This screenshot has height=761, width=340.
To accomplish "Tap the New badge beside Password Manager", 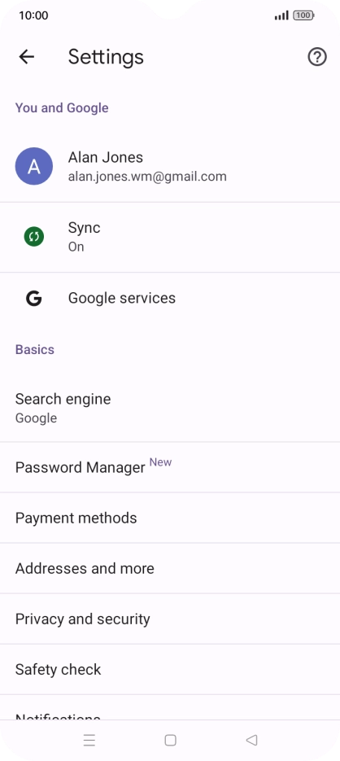I will 160,462.
